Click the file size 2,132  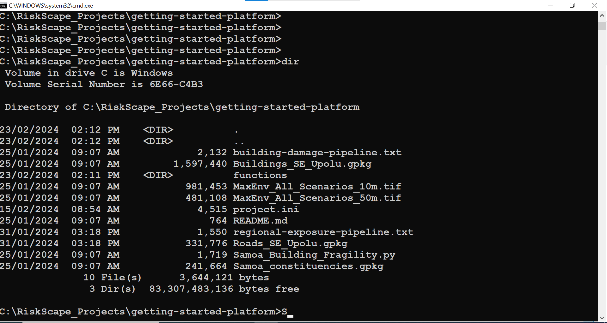pyautogui.click(x=212, y=153)
